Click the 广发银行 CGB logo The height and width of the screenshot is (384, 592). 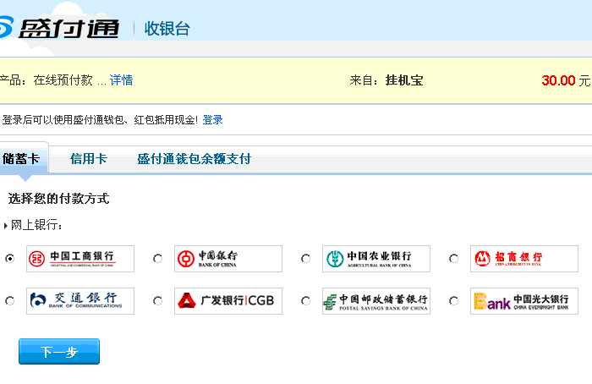point(228,301)
